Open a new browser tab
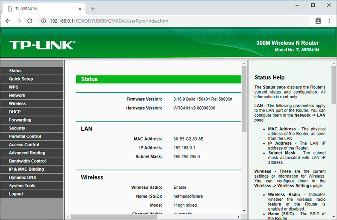The image size is (337, 220). click(x=93, y=9)
